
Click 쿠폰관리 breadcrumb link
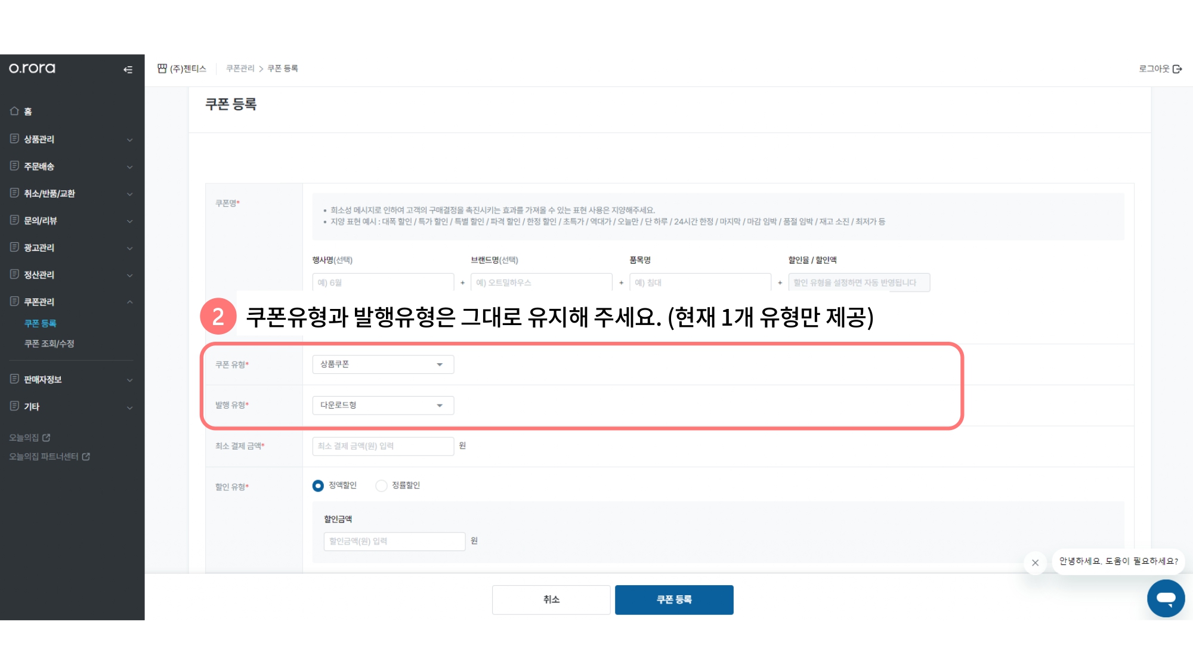pos(240,69)
